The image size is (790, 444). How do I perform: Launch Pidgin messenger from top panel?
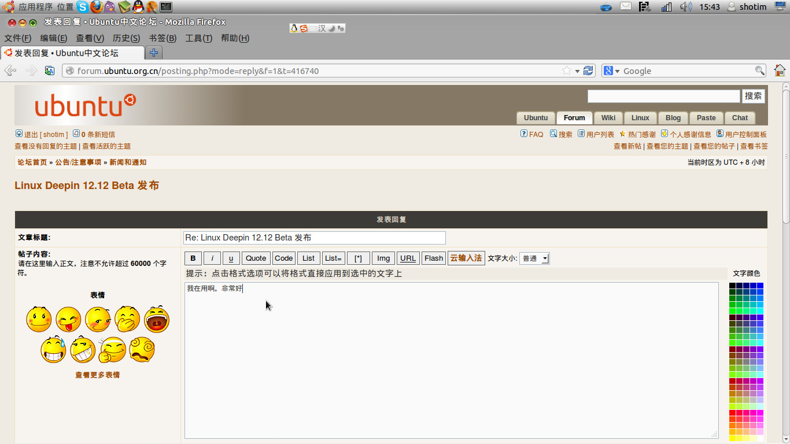pos(110,7)
